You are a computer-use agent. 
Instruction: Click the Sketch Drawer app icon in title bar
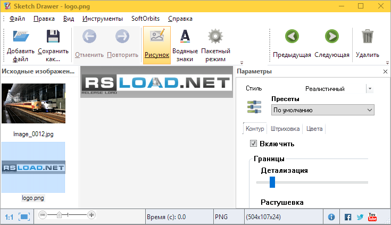[7, 6]
